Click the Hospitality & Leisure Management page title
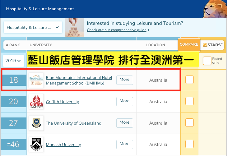Viewport: 227px width, 156px height. tap(40, 9)
